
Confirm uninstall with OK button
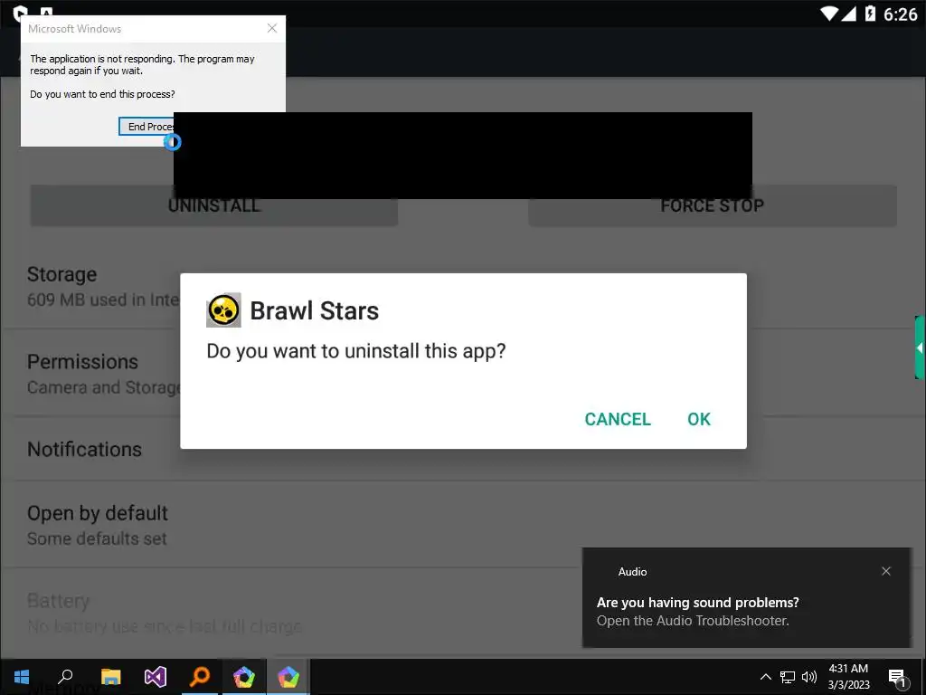(699, 419)
